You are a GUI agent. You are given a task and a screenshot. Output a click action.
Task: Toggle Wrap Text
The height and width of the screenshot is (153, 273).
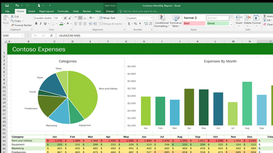click(x=107, y=18)
